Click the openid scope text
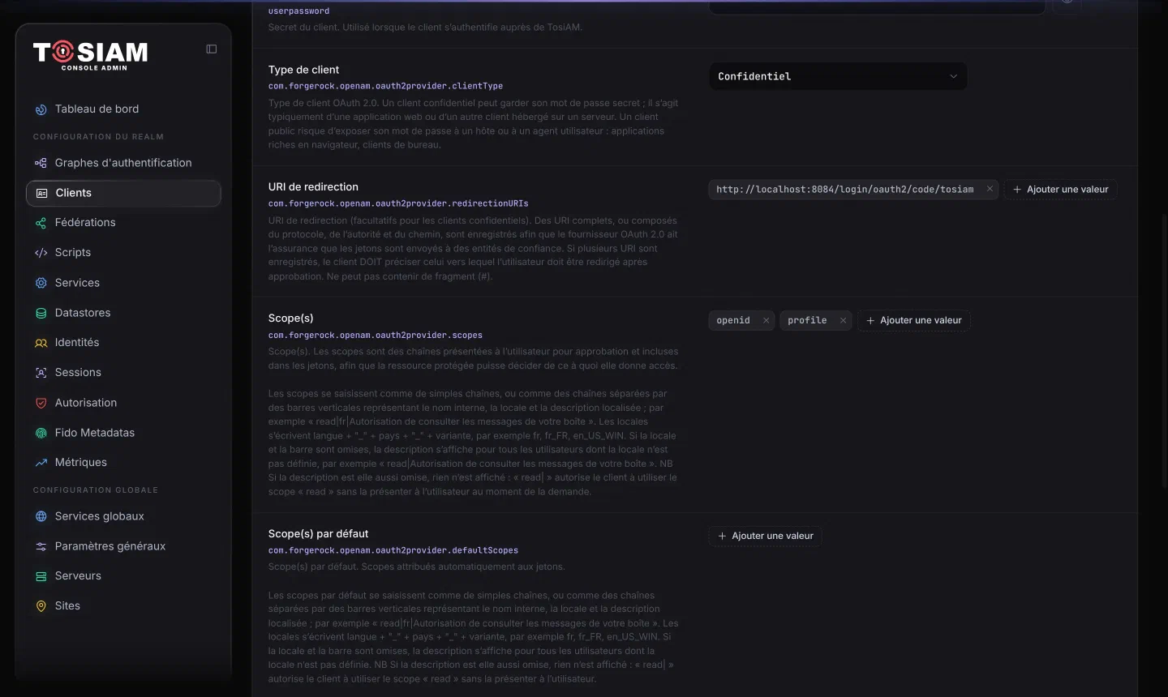Image resolution: width=1168 pixels, height=697 pixels. click(x=733, y=320)
